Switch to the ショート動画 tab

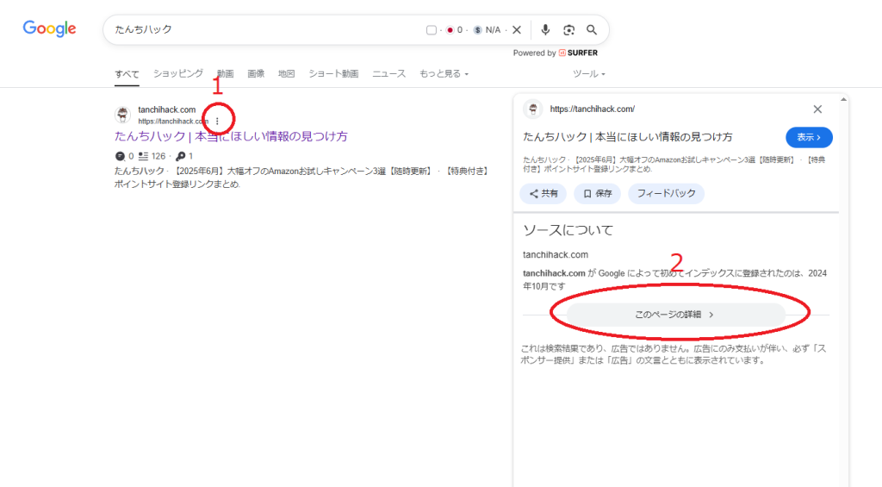tap(333, 74)
